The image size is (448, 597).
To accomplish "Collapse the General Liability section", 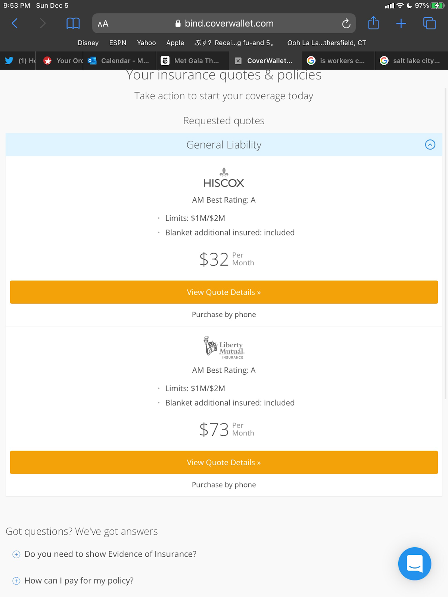I will (430, 145).
